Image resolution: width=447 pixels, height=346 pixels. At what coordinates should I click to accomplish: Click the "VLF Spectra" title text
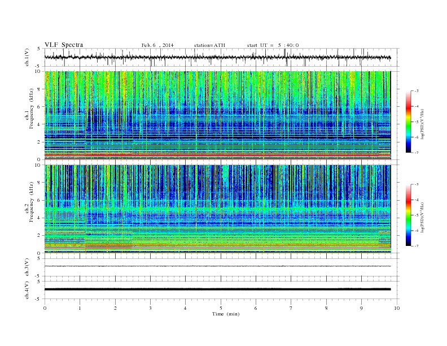pos(64,45)
